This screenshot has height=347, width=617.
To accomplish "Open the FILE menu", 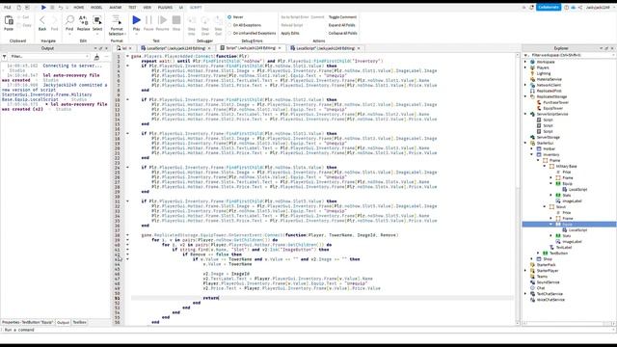I will [8, 8].
